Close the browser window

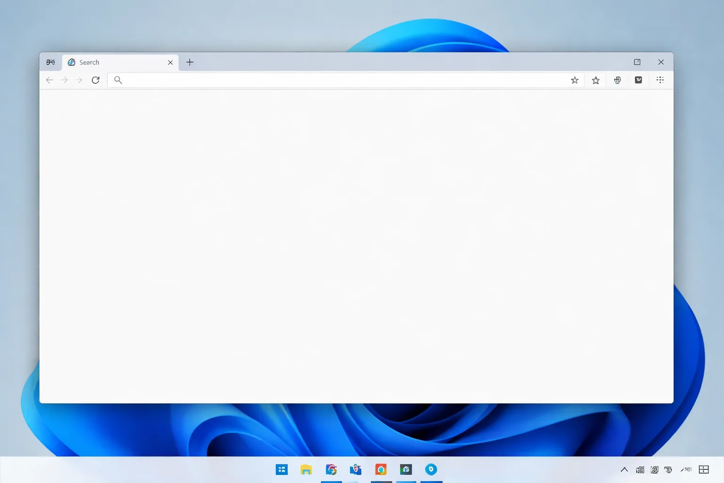pyautogui.click(x=661, y=62)
